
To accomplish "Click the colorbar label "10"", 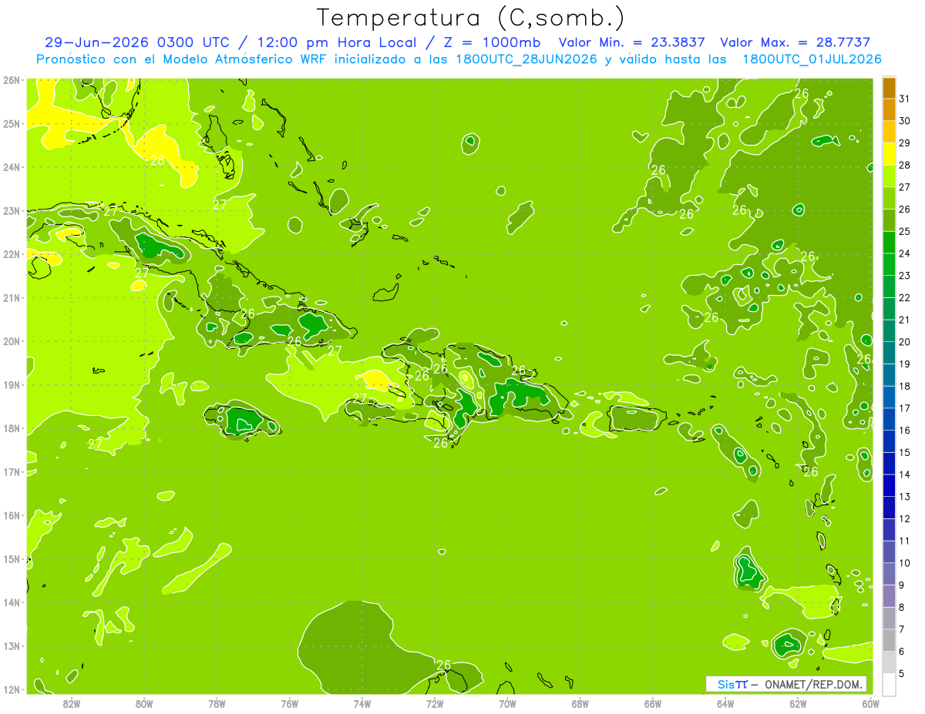I will 904,563.
